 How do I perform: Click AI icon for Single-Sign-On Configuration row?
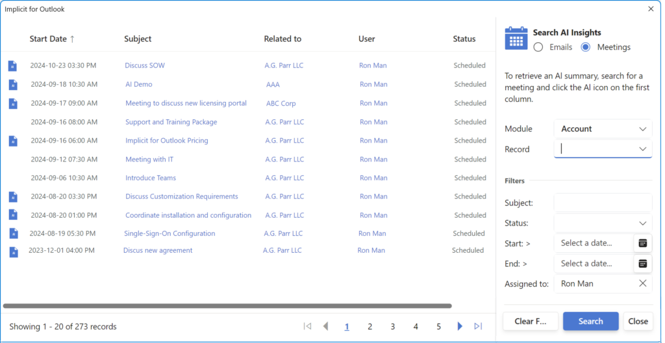(13, 233)
